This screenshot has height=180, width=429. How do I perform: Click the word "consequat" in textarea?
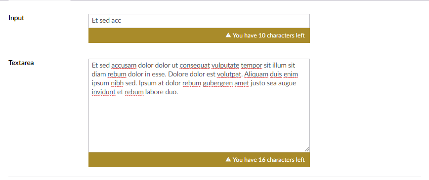[x=195, y=66]
